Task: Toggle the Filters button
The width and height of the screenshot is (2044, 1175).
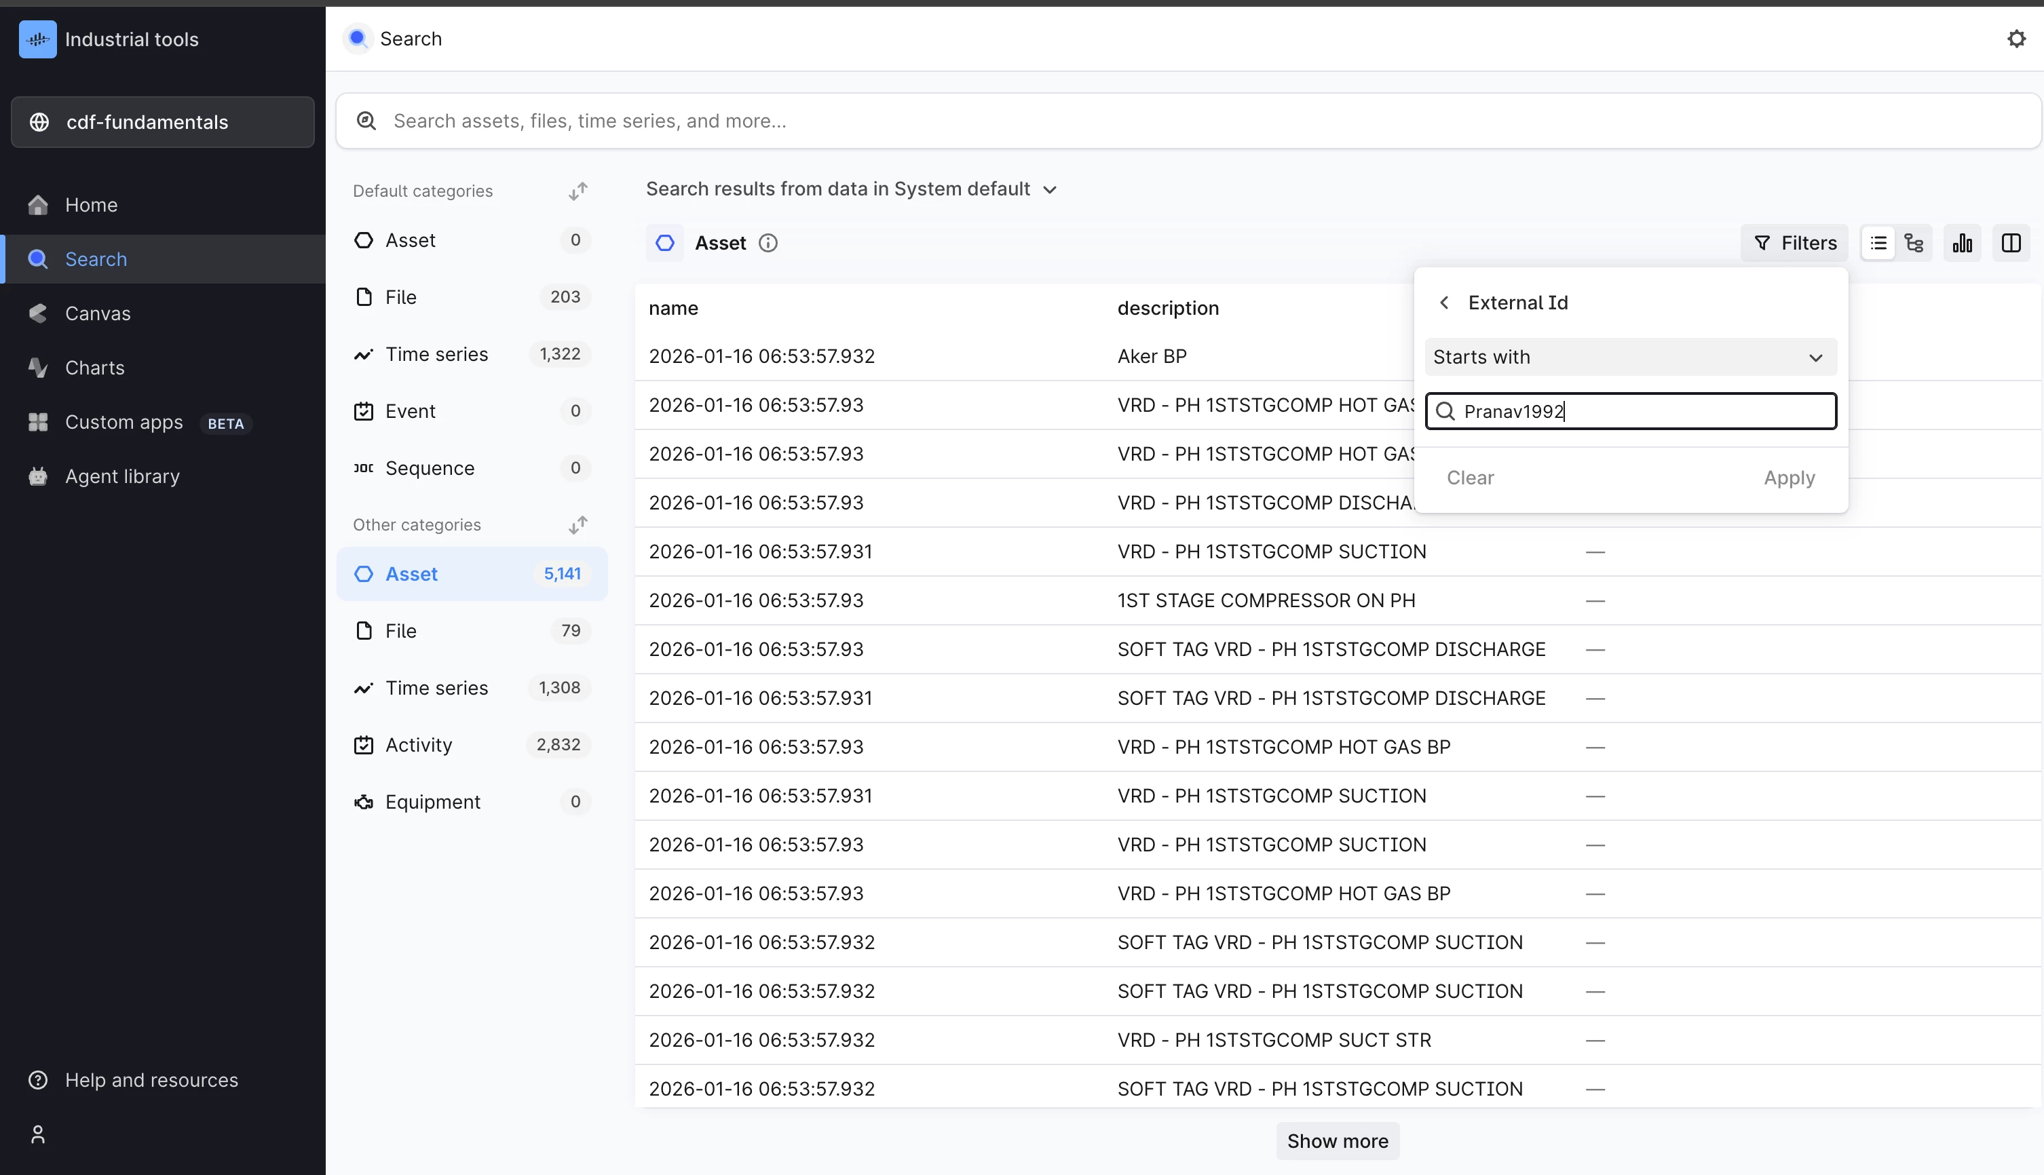Action: click(1794, 243)
